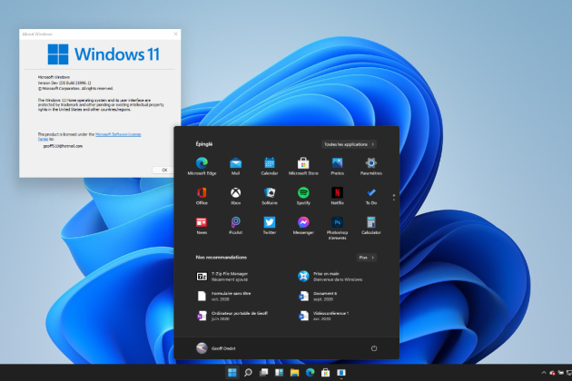The height and width of the screenshot is (381, 572).
Task: Open Paramètres settings app
Action: point(371,166)
